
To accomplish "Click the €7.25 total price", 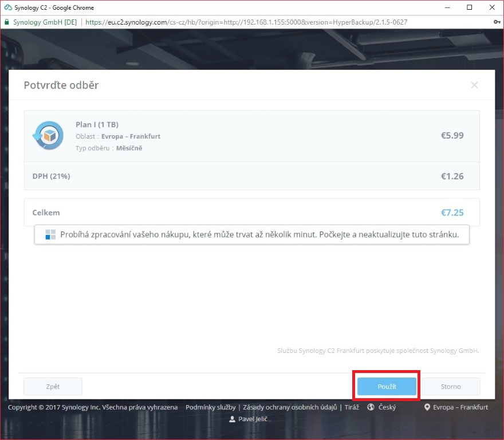I will [452, 213].
